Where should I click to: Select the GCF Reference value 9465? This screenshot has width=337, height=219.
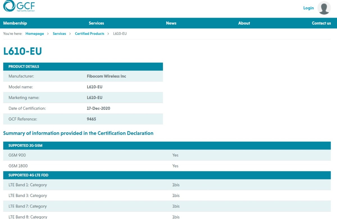point(92,119)
